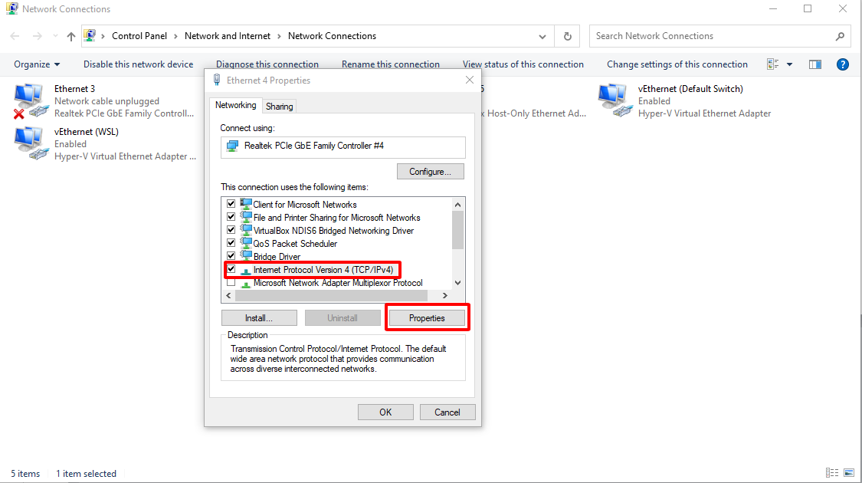This screenshot has height=483, width=862.
Task: Click the list scroll right arrow
Action: 444,296
